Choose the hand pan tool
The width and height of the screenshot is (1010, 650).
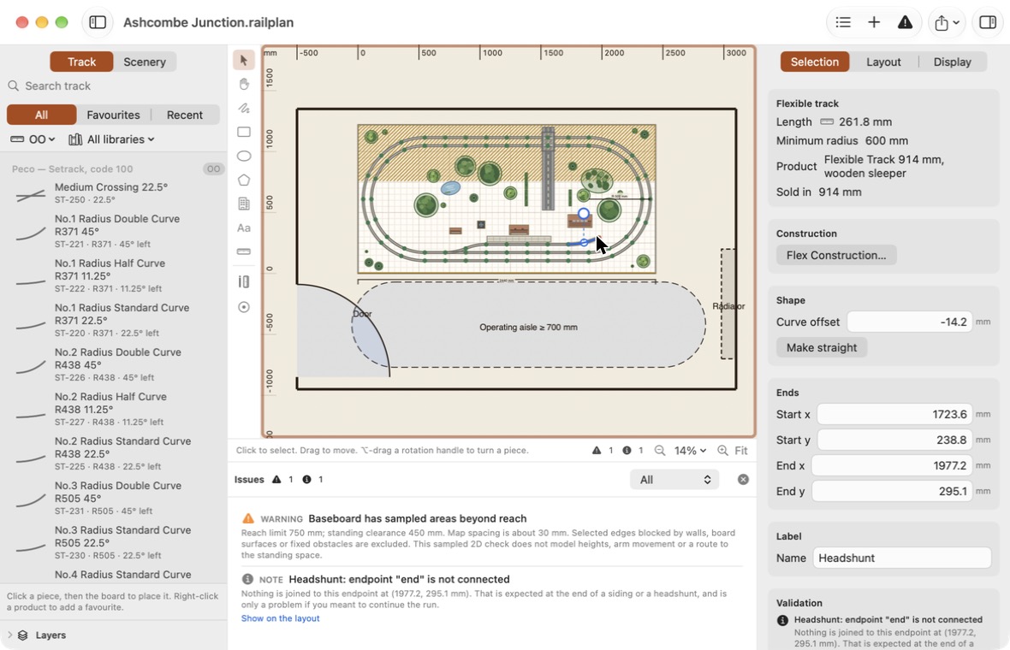pyautogui.click(x=243, y=84)
